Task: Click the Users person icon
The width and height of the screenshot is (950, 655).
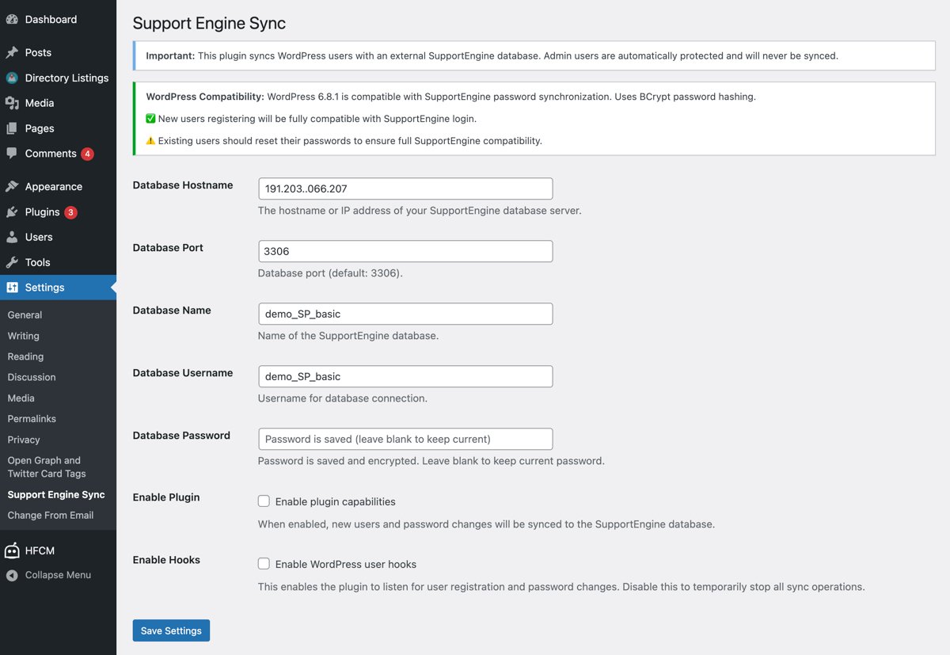Action: coord(12,237)
